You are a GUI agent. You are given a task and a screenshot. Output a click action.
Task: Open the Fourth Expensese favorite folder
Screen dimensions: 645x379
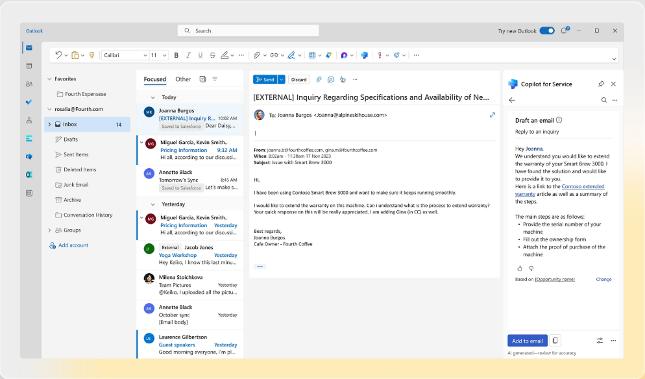(x=85, y=94)
